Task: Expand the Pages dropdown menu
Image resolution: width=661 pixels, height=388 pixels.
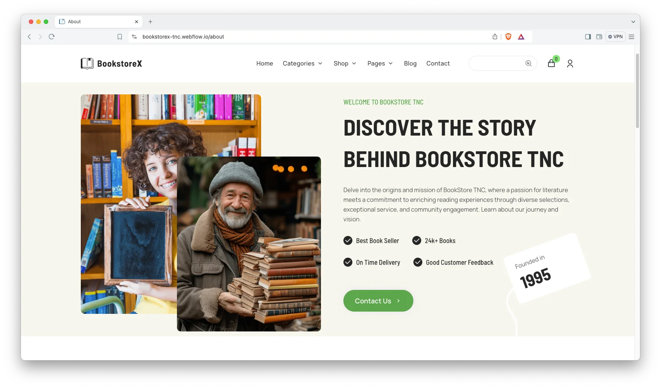Action: point(380,64)
